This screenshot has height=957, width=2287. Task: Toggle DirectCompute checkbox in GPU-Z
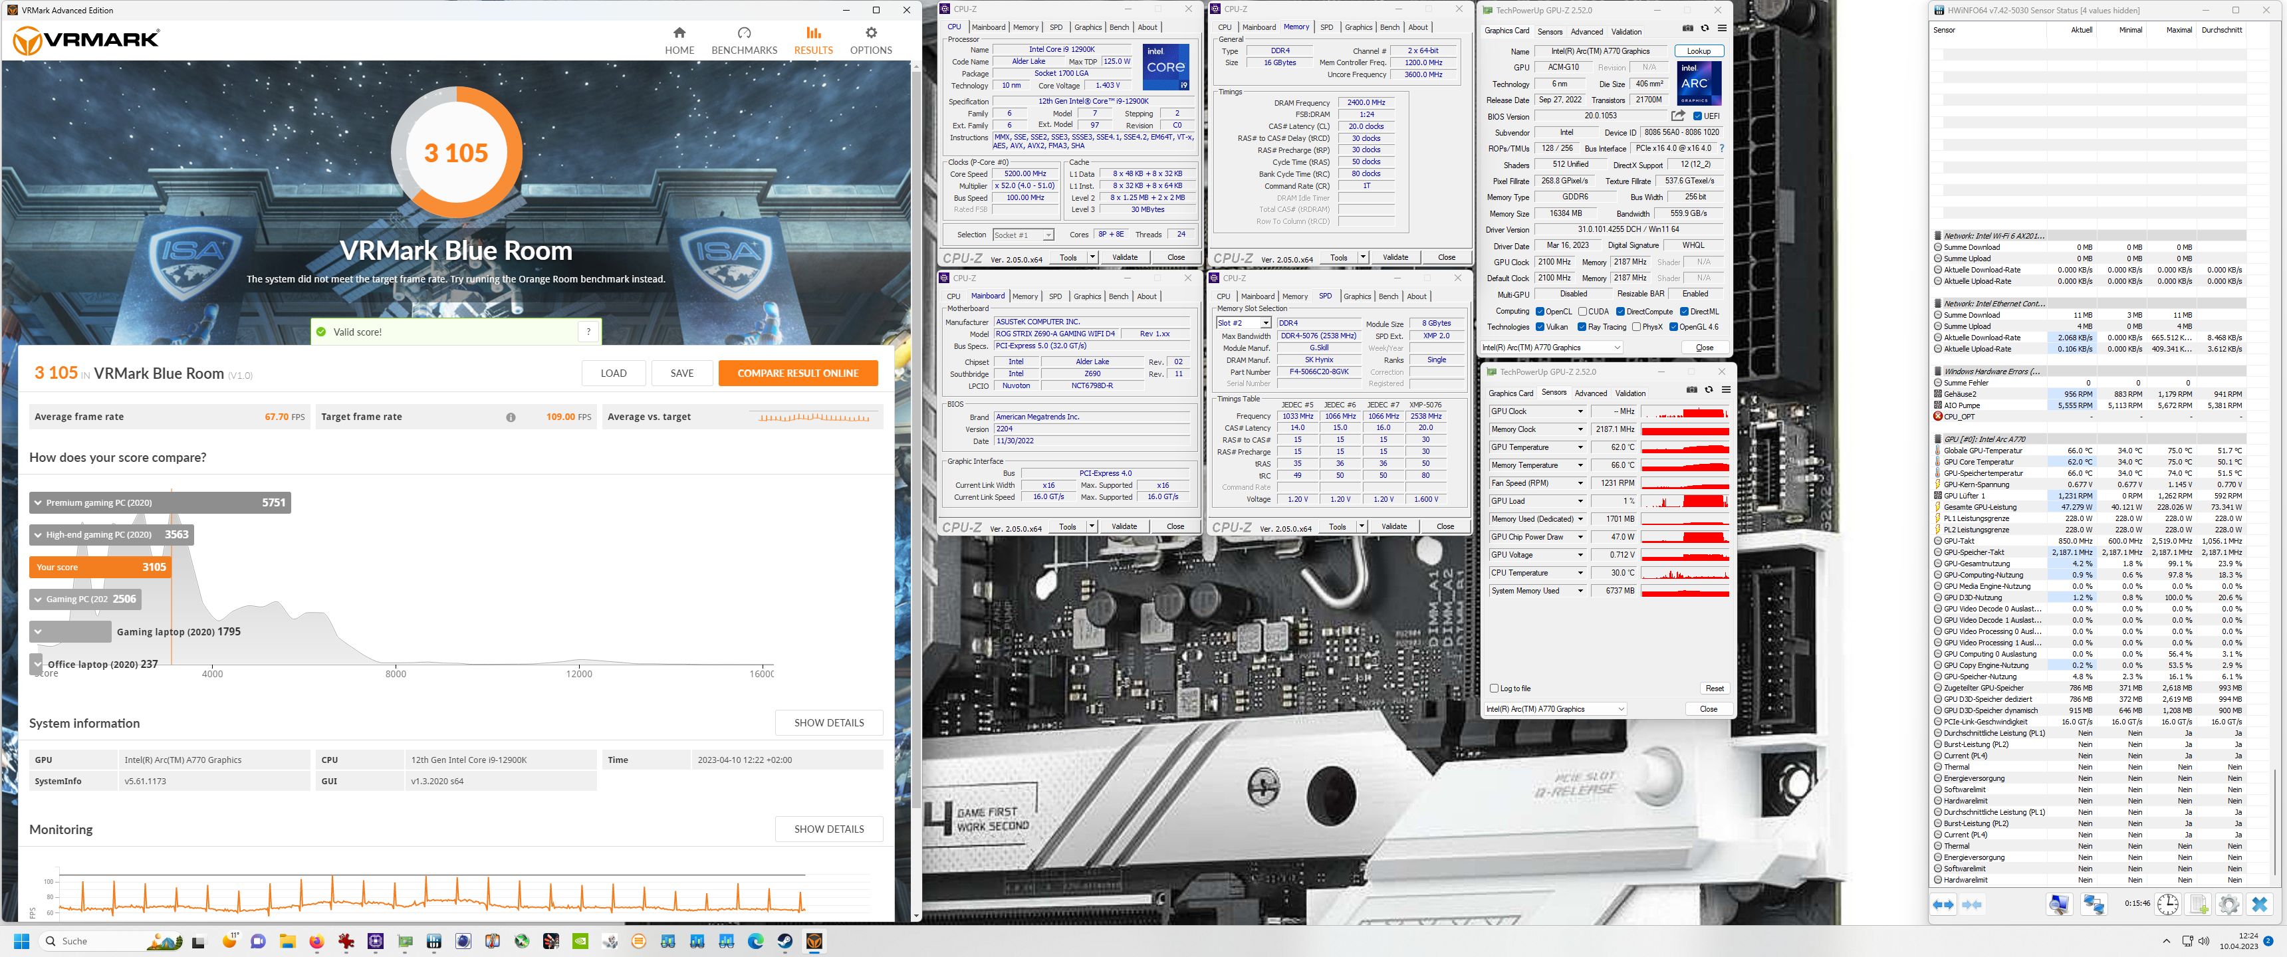click(1620, 312)
